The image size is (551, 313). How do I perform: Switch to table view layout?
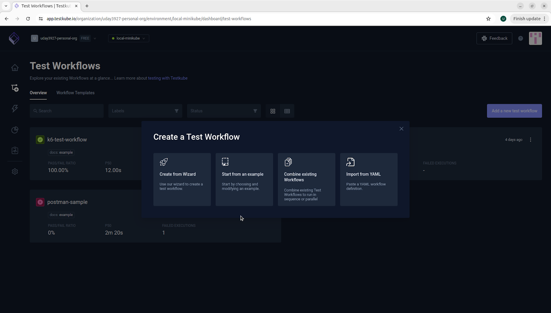click(287, 111)
